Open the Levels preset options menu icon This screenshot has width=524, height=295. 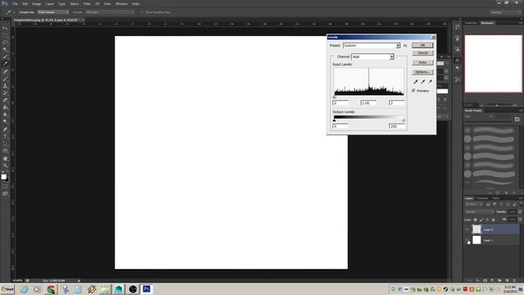(405, 46)
